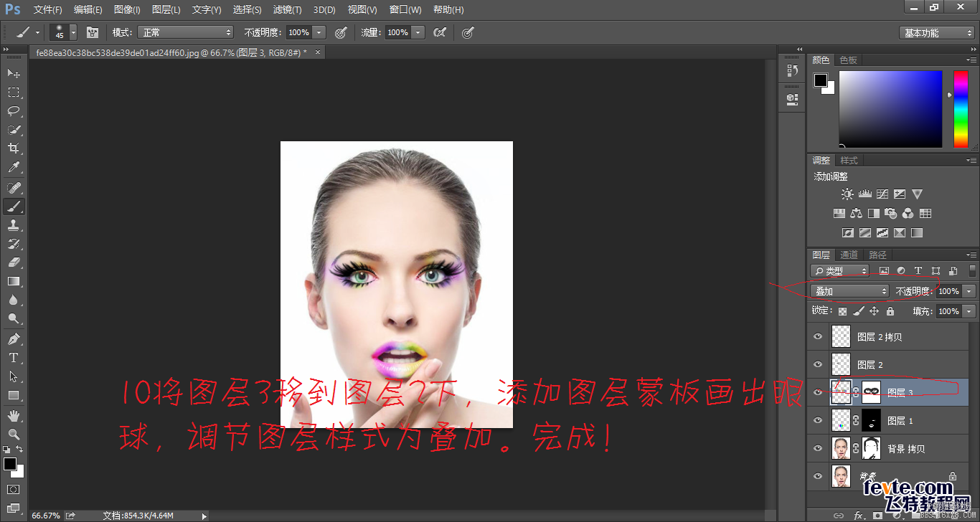The width and height of the screenshot is (980, 522).
Task: Select the Horizontal Type tool
Action: 14,357
